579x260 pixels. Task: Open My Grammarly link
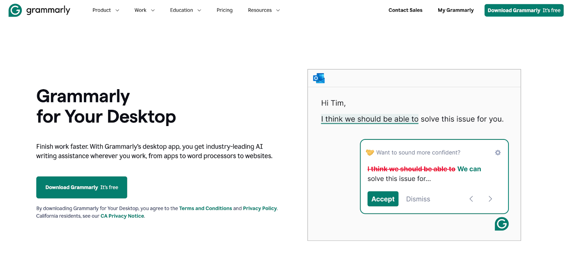coord(456,10)
